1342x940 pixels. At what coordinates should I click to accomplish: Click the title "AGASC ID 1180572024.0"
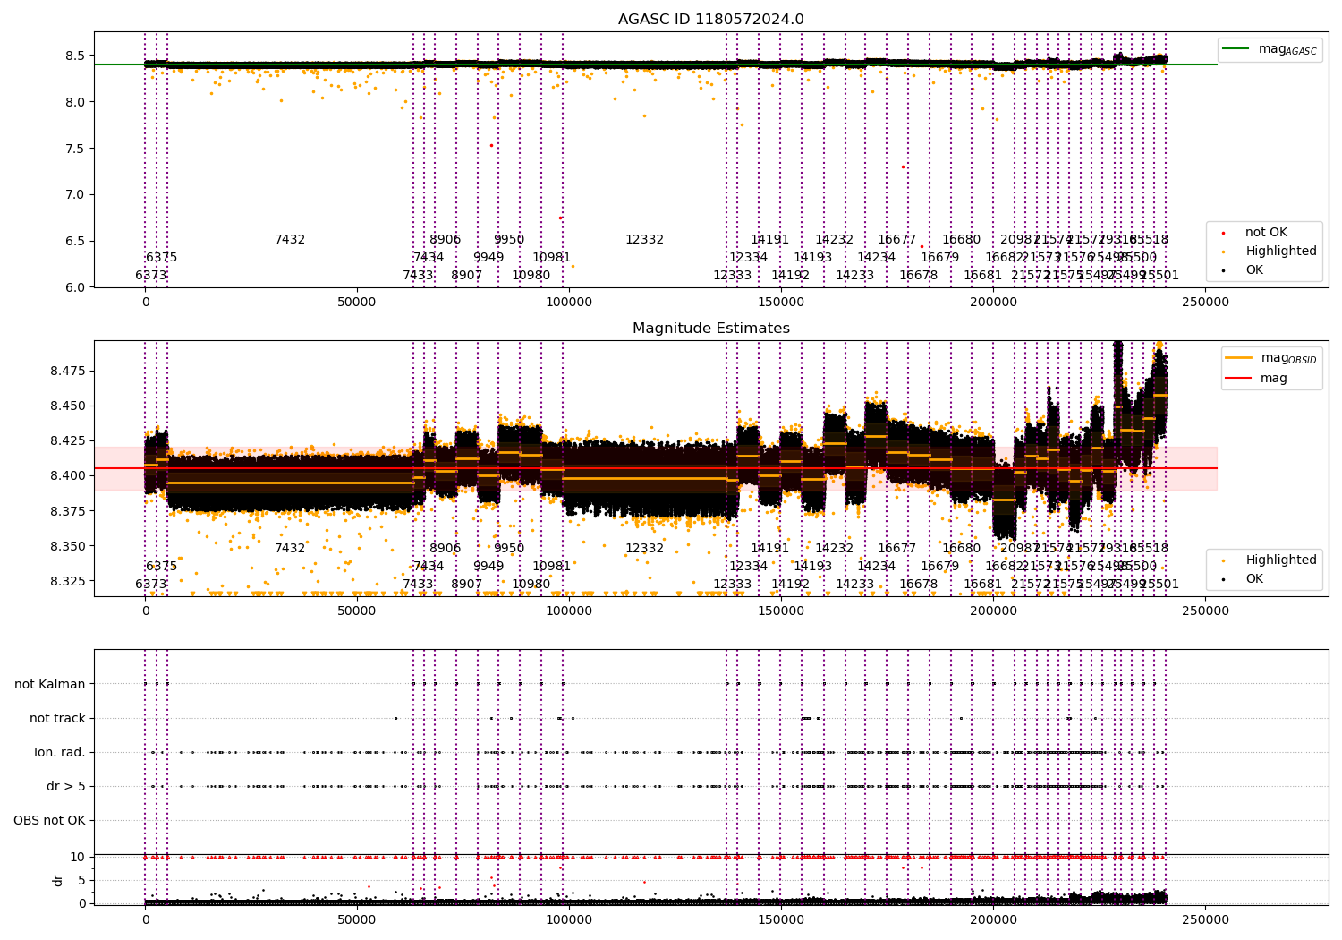pos(710,20)
